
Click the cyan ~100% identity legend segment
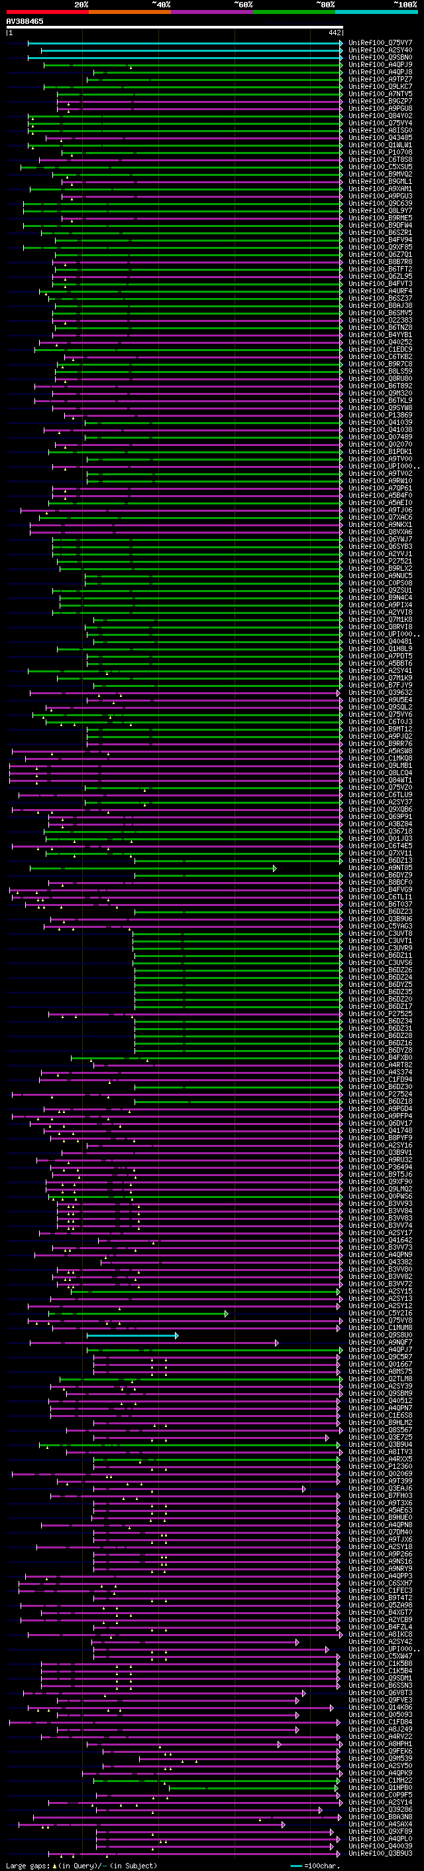376,12
